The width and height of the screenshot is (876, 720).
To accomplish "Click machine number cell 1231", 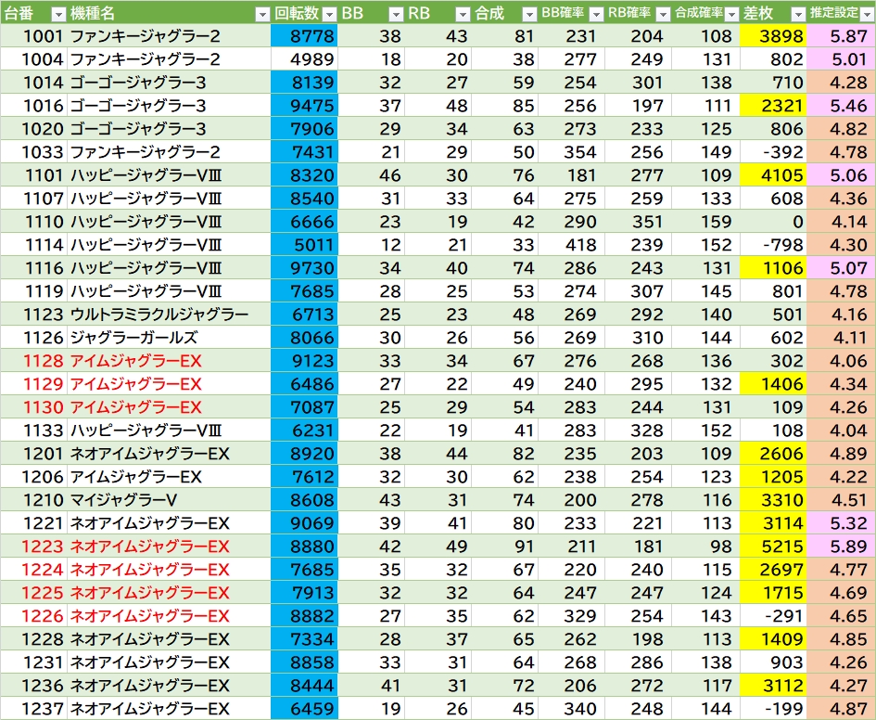I will coord(33,662).
